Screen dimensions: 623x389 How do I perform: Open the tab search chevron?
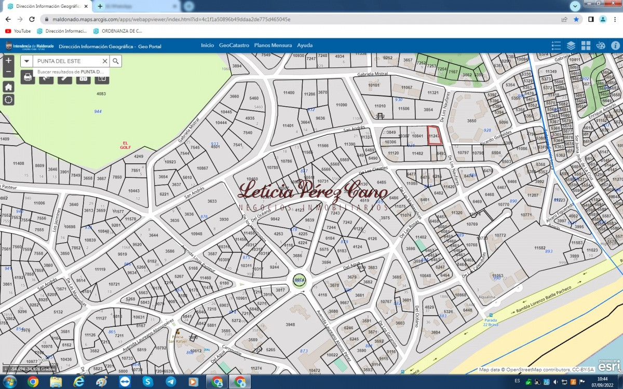tap(575, 6)
